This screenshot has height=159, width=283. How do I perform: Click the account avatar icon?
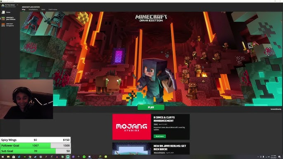coord(3,6)
